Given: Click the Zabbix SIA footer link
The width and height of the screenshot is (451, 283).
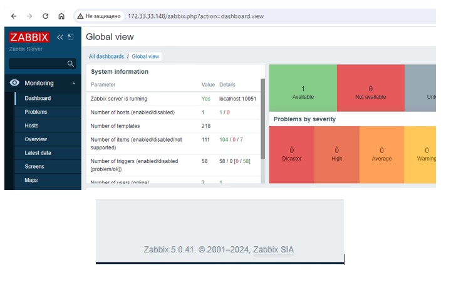Looking at the screenshot, I should pyautogui.click(x=273, y=250).
